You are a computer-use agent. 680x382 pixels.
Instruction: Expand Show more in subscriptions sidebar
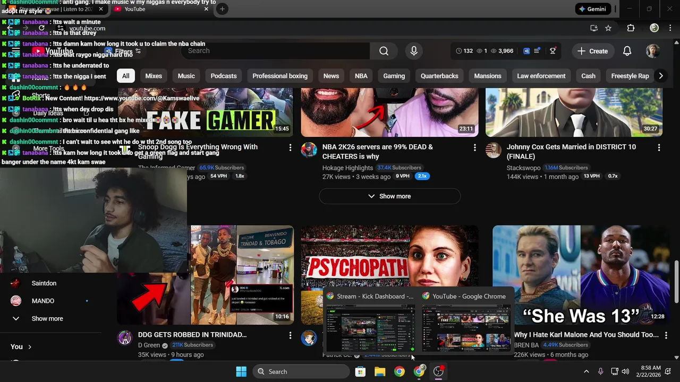pyautogui.click(x=47, y=318)
